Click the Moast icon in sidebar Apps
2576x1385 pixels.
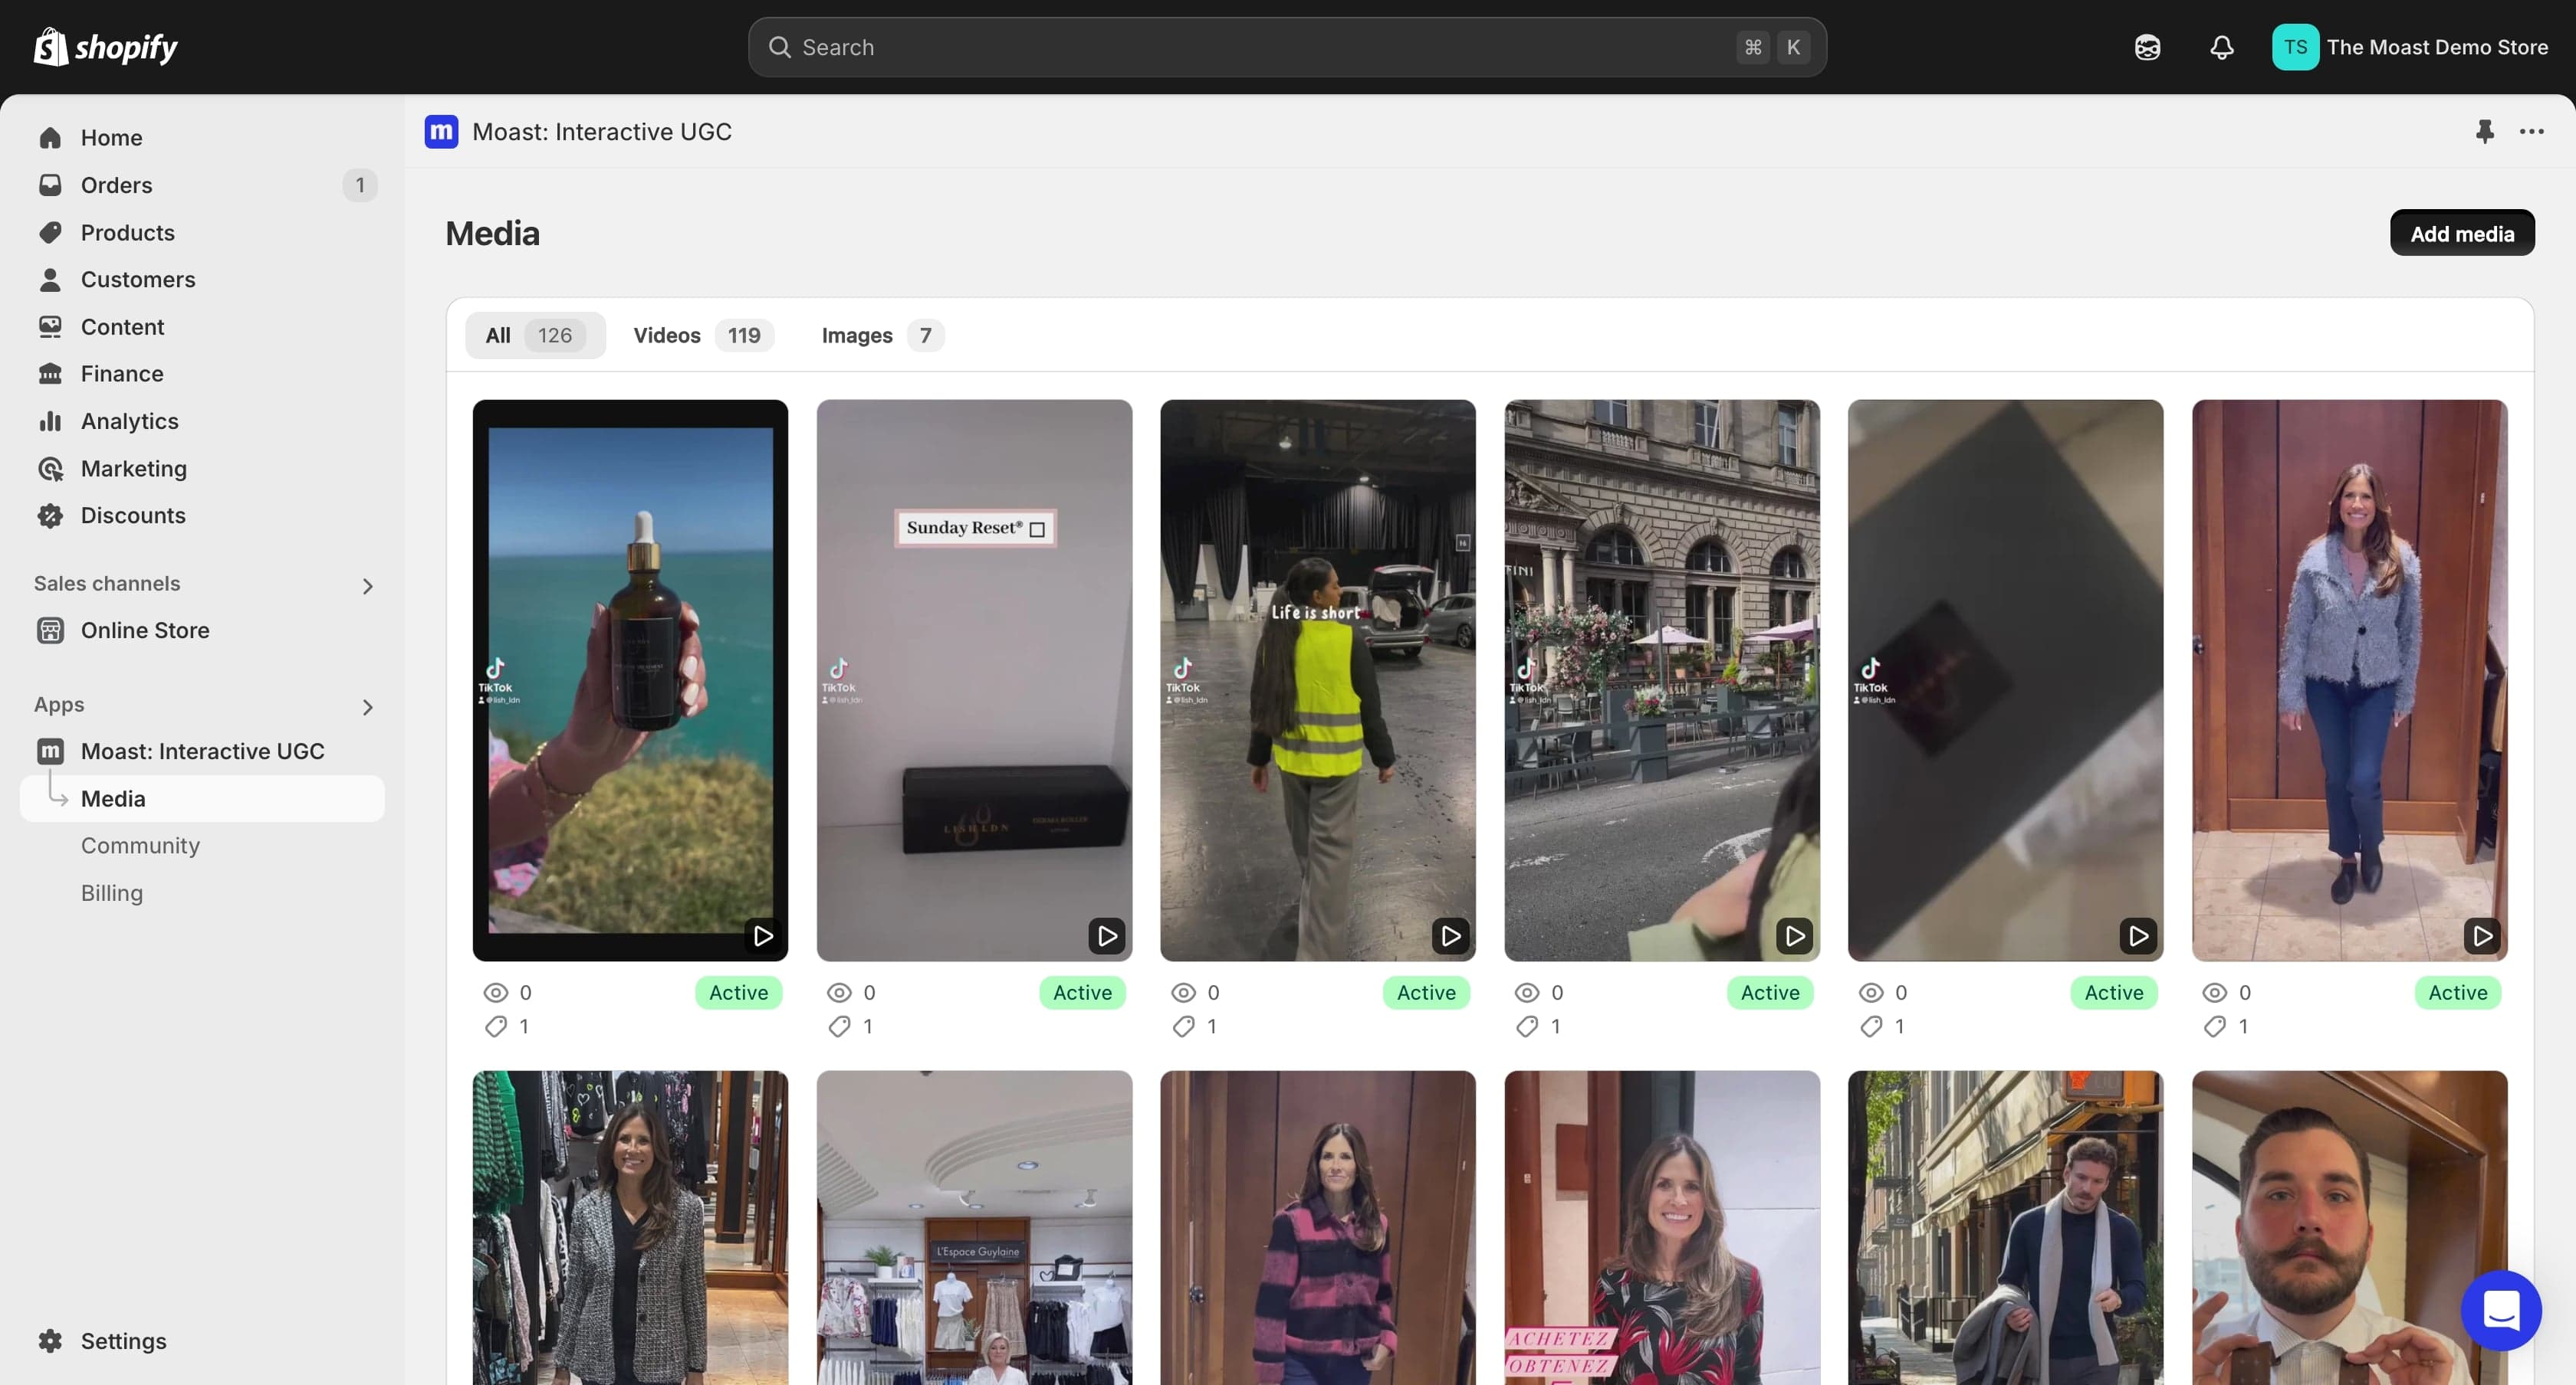(x=50, y=751)
